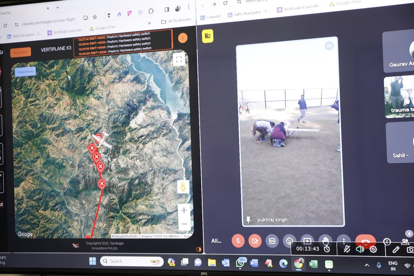
Task: Turn on the camera in Meet
Action: coord(255,241)
